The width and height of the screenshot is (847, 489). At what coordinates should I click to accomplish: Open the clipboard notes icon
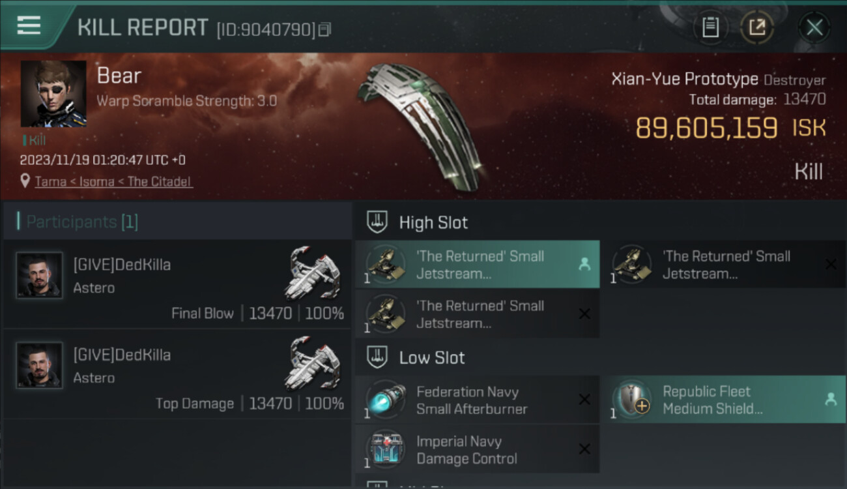(x=710, y=27)
